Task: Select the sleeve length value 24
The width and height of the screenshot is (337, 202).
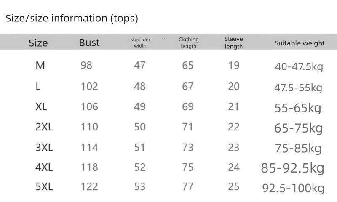Action: (234, 167)
